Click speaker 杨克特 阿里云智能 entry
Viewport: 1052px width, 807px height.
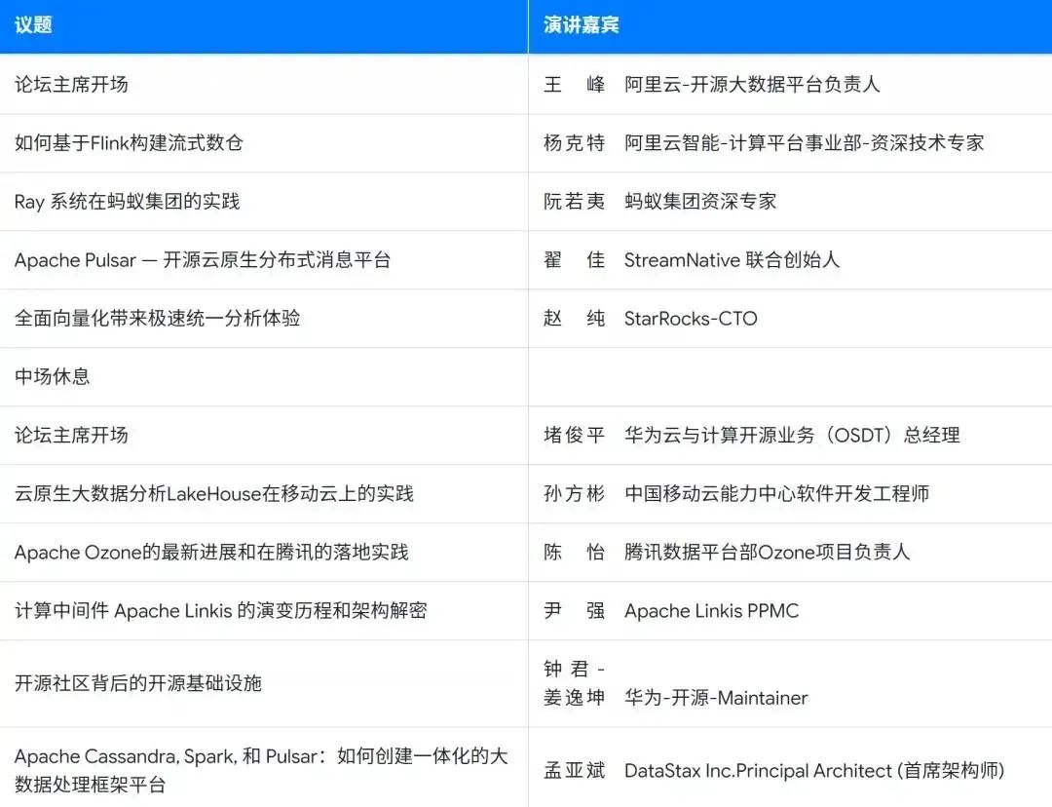tap(764, 142)
